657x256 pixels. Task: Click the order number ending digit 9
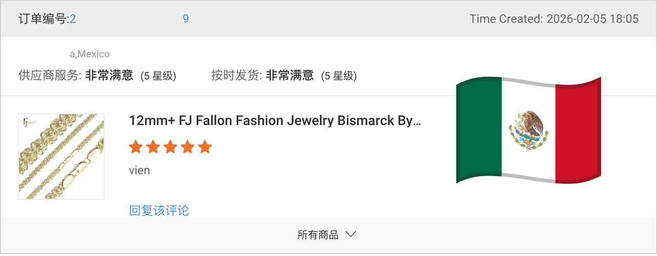(x=186, y=19)
